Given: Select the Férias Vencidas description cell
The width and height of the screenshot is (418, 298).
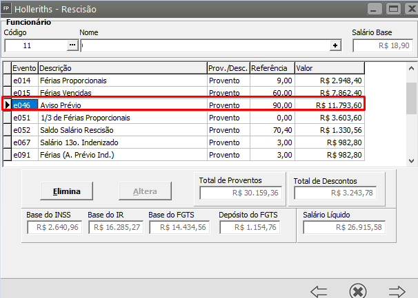Looking at the screenshot, I should click(123, 92).
